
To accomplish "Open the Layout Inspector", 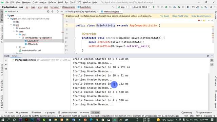I will 204,113.
